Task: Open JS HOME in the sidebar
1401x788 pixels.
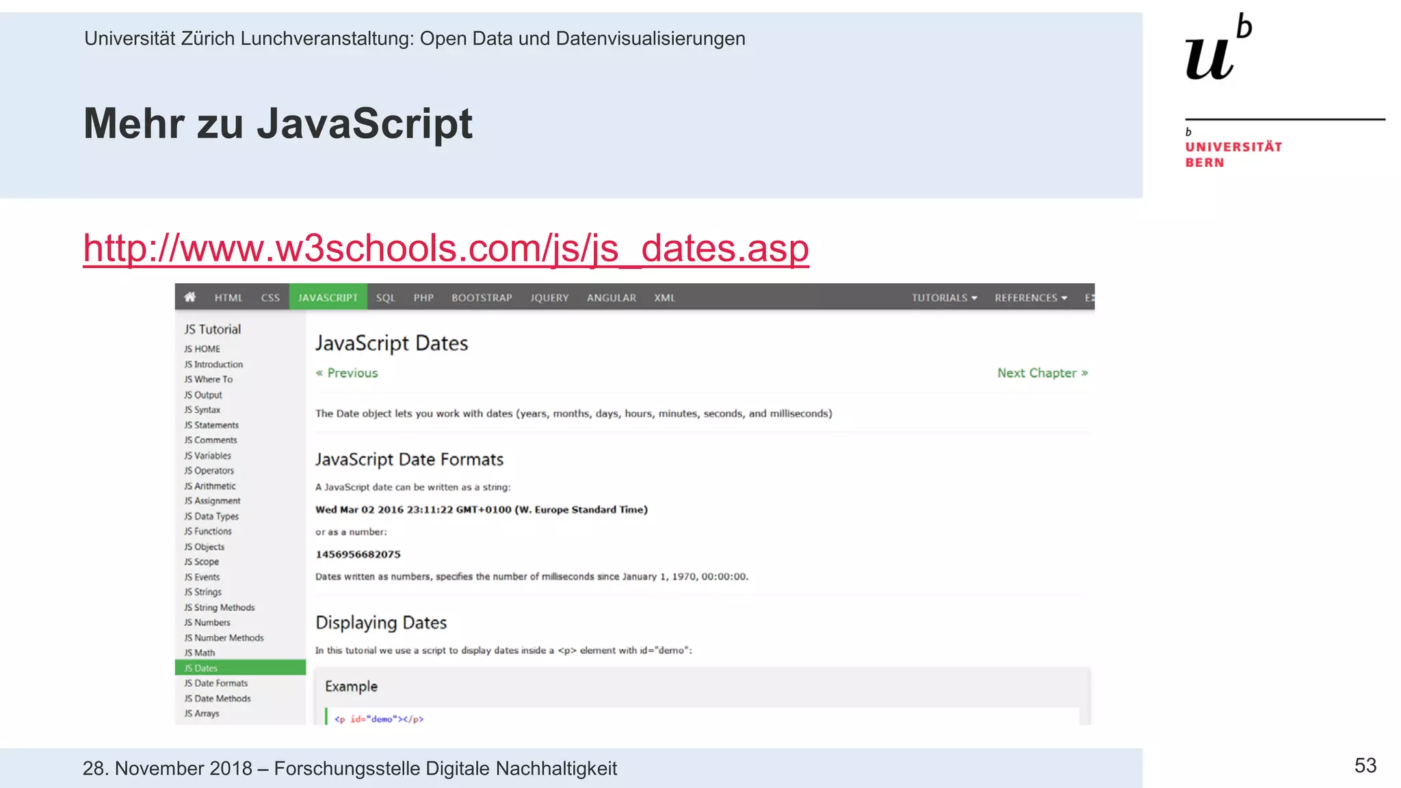Action: [x=202, y=349]
